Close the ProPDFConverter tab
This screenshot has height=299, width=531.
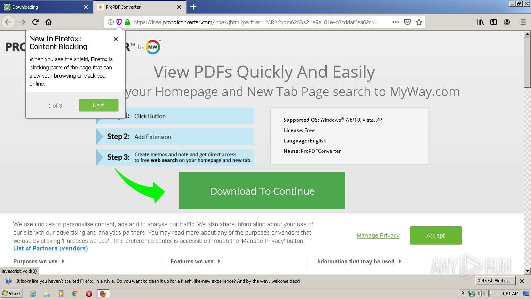(179, 7)
